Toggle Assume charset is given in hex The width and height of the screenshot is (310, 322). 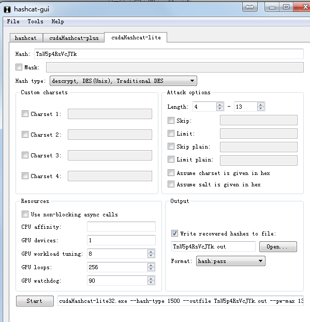(171, 173)
